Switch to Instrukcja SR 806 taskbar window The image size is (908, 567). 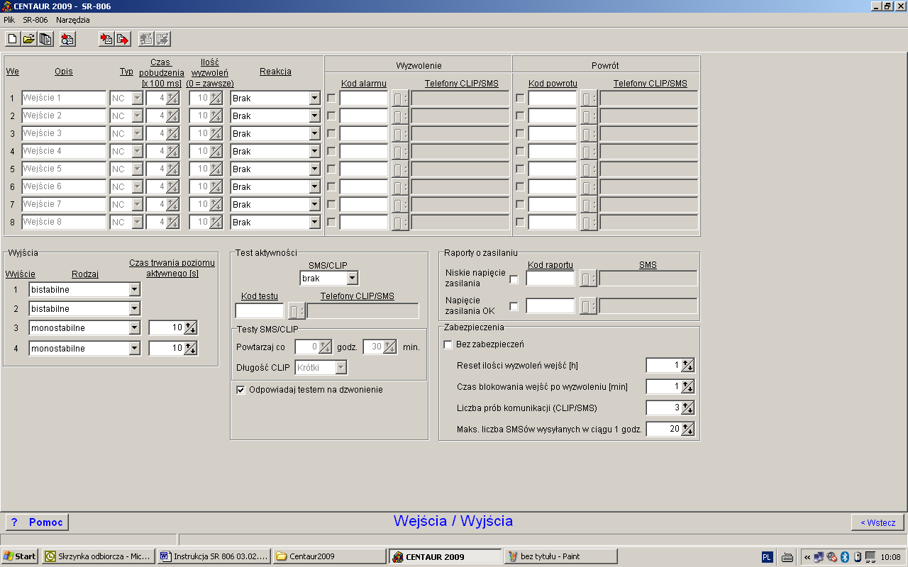pos(214,556)
